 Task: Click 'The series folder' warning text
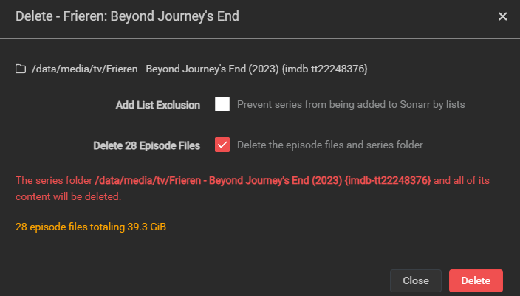pos(54,180)
